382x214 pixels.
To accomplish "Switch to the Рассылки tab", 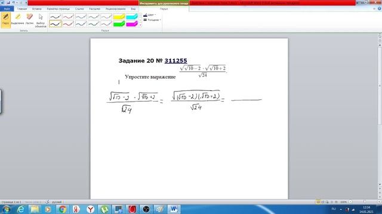I will pos(94,9).
